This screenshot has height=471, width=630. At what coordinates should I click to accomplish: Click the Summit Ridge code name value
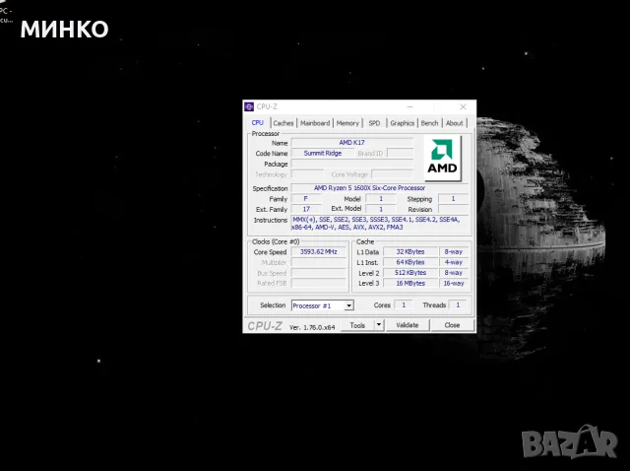[x=323, y=154]
